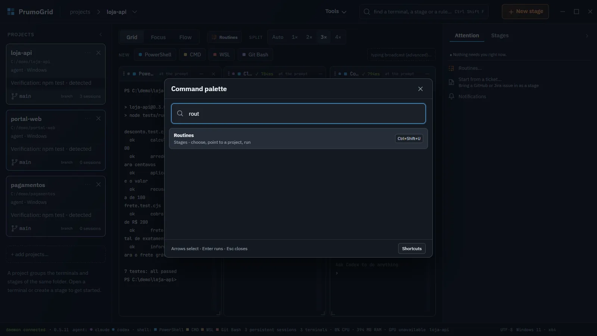Viewport: 597px width, 336px height.
Task: Click the PowerShell terminal drag handle icon
Action: pyautogui.click(x=124, y=74)
